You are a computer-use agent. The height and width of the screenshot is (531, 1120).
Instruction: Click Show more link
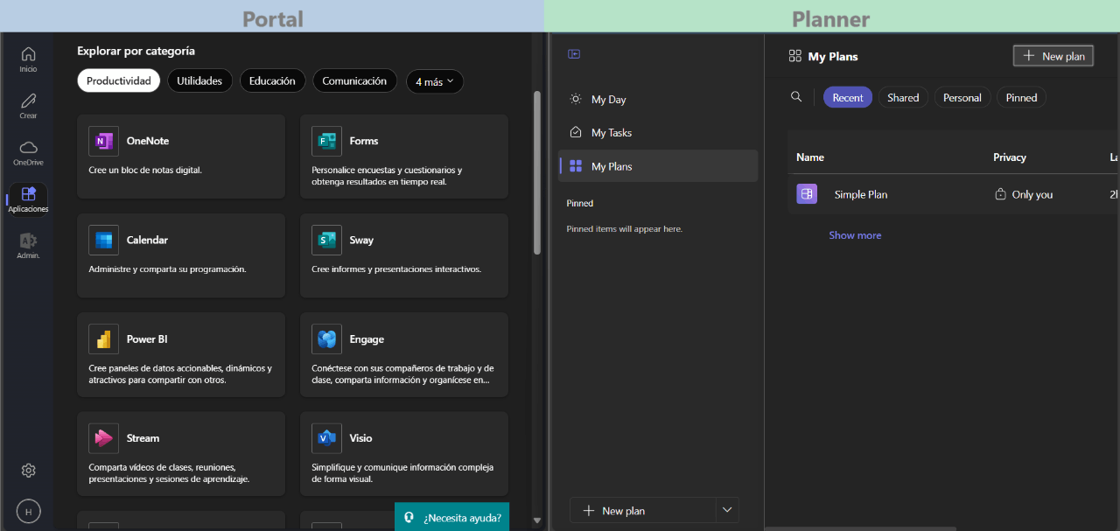point(855,235)
